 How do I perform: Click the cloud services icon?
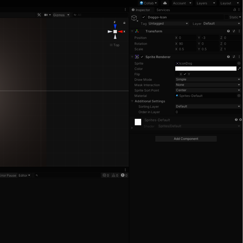[165, 3]
